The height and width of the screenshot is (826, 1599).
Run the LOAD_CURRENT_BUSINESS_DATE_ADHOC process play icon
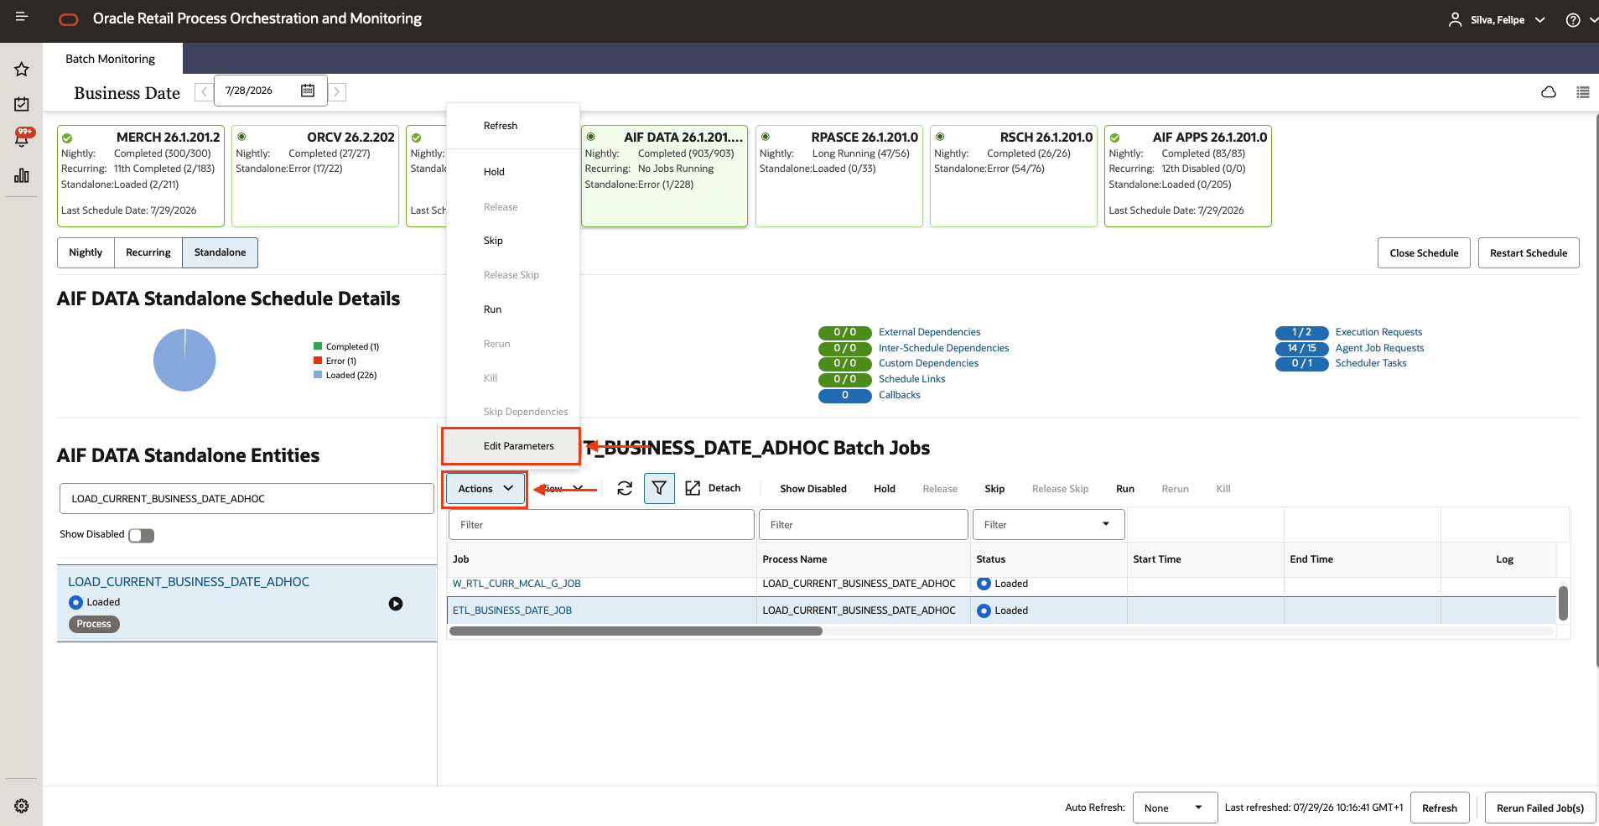pos(396,604)
